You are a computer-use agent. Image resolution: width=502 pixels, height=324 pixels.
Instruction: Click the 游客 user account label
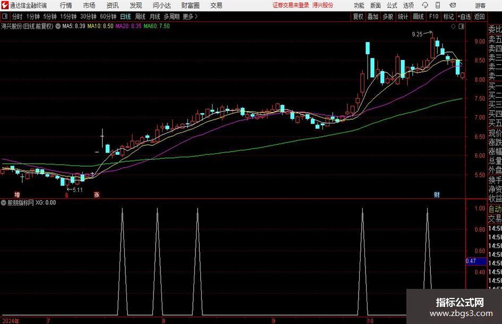[480, 5]
